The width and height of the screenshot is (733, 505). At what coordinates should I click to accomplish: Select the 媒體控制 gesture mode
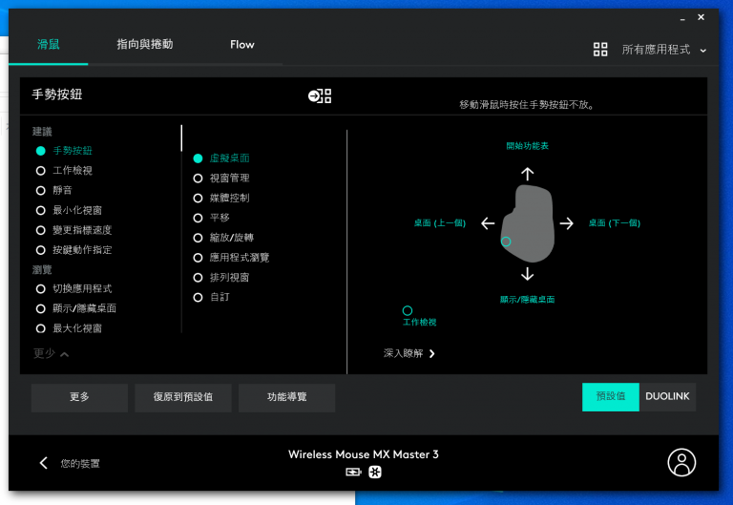(221, 198)
